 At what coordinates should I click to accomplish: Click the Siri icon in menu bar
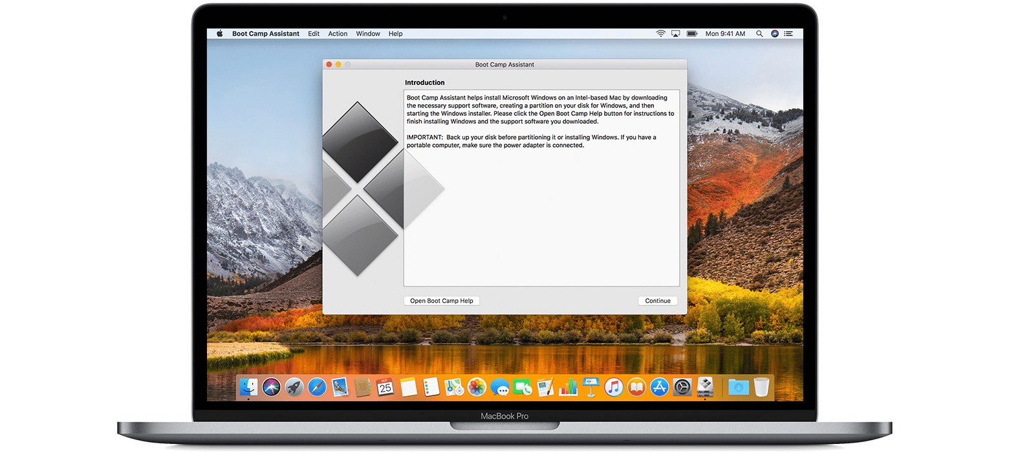[x=775, y=34]
